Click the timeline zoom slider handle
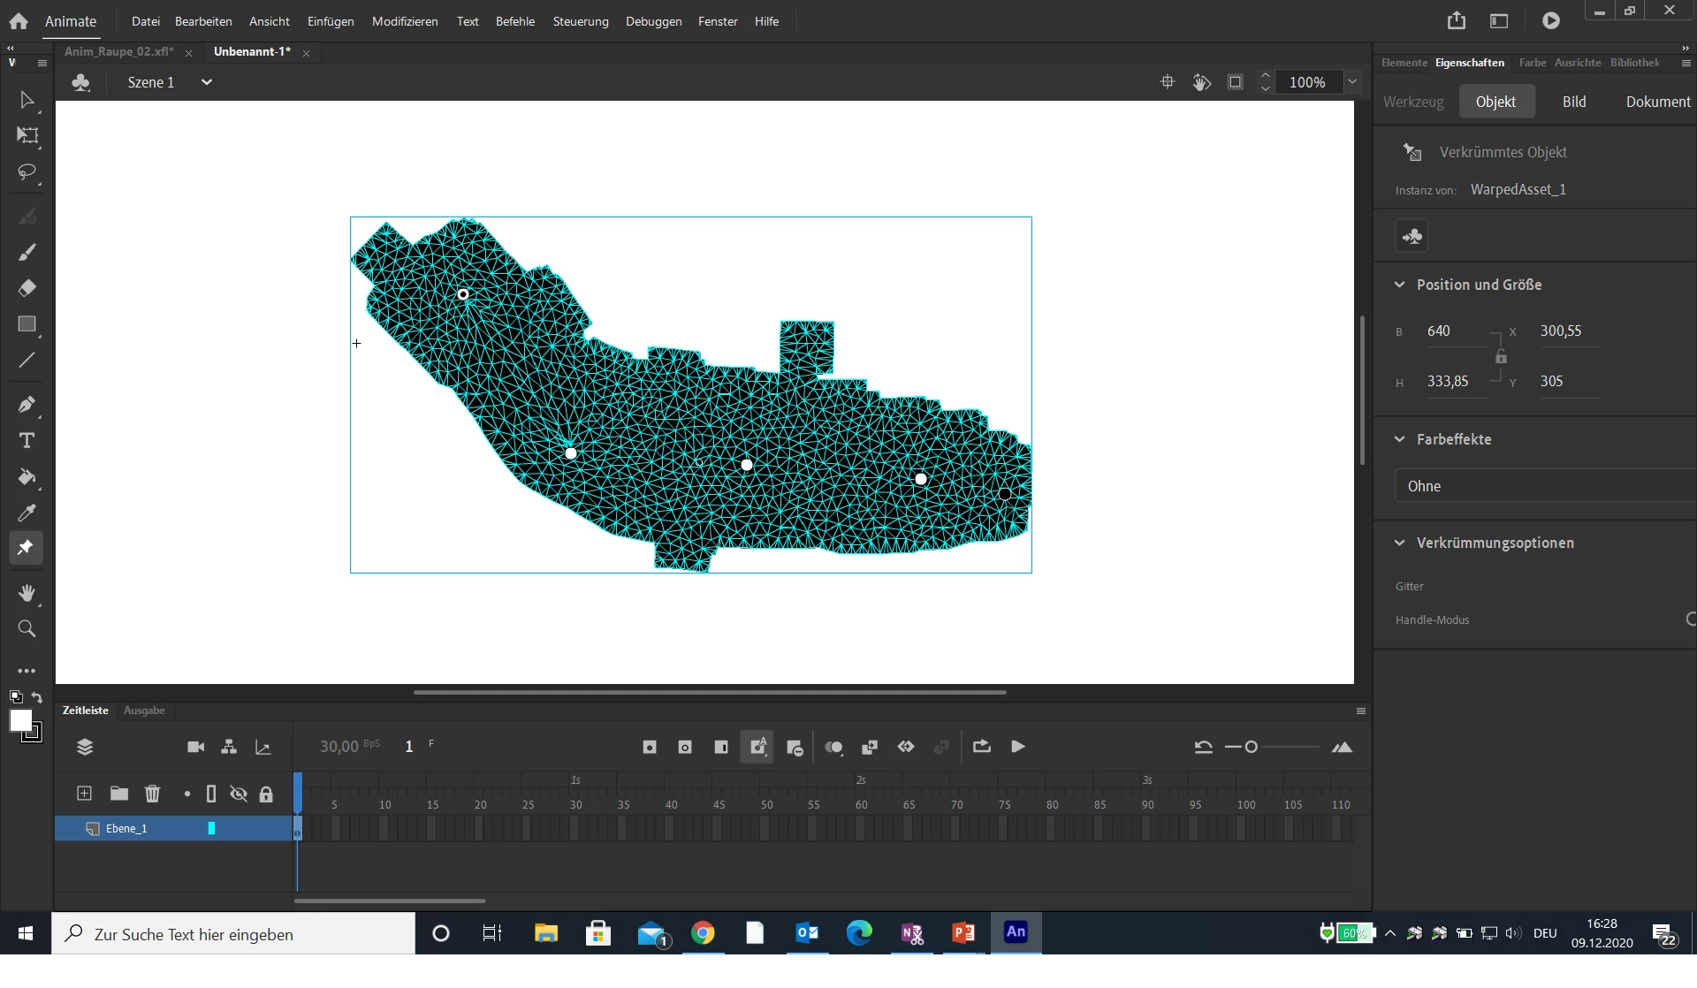Viewport: 1697px width, 988px height. pos(1252,748)
